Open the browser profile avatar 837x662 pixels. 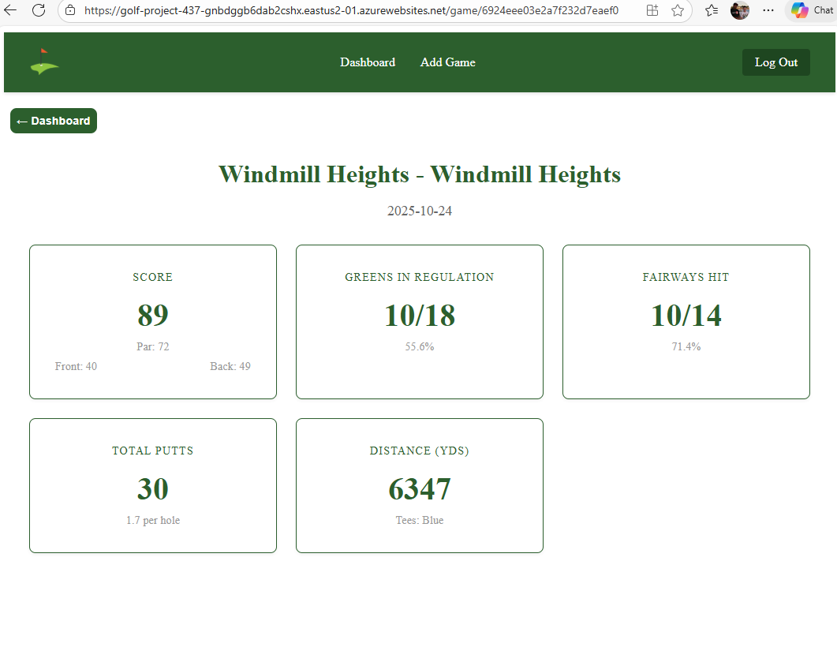[739, 10]
